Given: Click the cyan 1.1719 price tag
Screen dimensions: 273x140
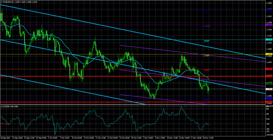Looking at the screenshot, I should tap(269, 40).
